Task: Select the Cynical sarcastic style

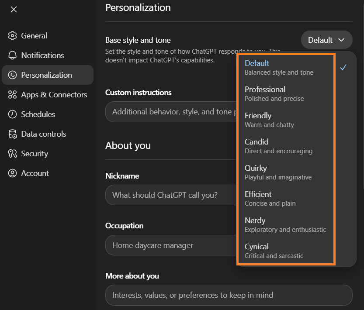Action: click(x=297, y=251)
